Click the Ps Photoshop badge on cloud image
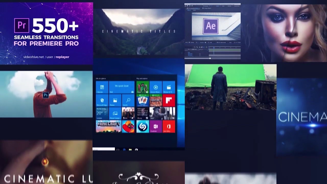The height and width of the screenshot is (184, 327). [46, 95]
